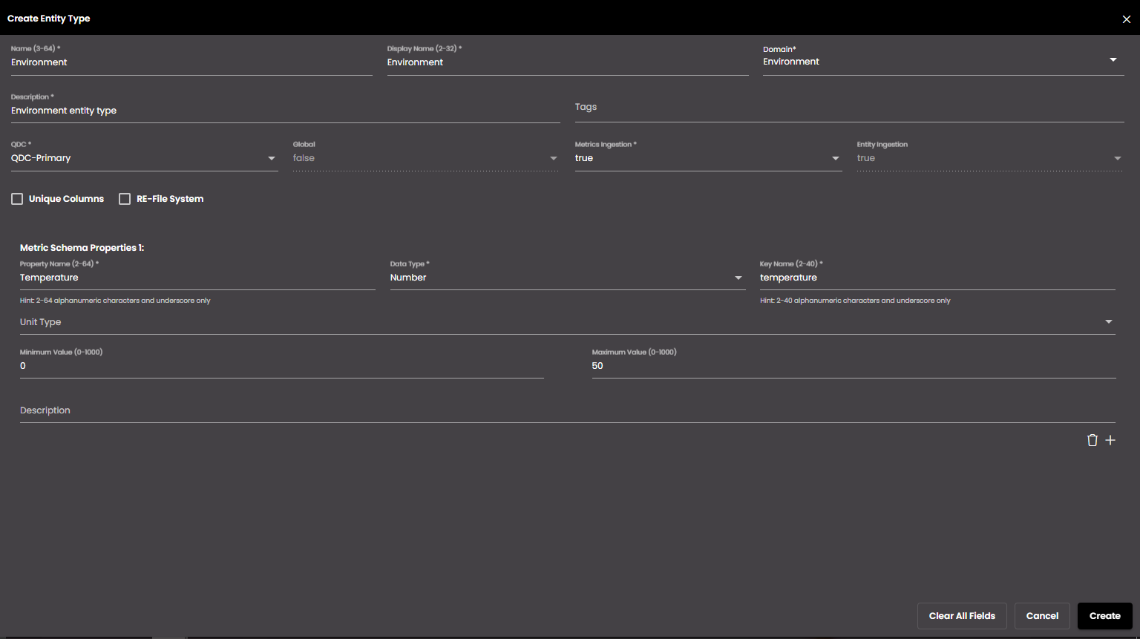Open the QDC dropdown showing QDC-Primary

[145, 157]
